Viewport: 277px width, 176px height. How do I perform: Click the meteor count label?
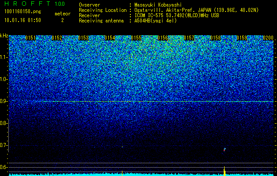click(x=63, y=14)
